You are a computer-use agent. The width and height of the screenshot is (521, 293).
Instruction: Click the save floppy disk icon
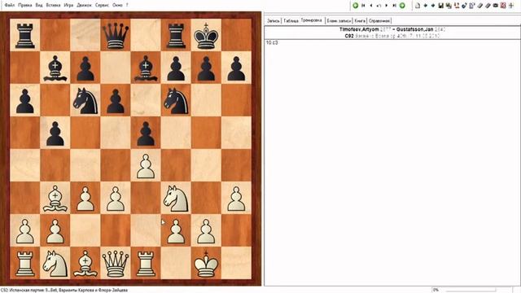pos(441,6)
